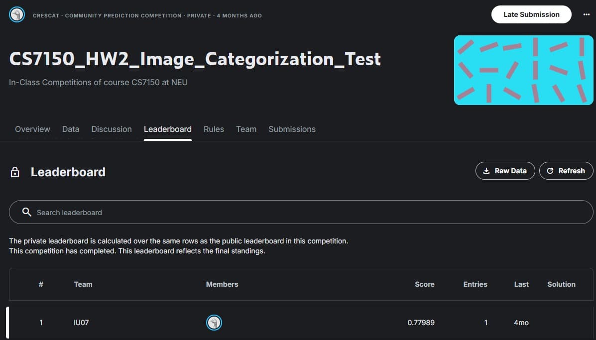Open the three-dot more options menu

coord(586,14)
